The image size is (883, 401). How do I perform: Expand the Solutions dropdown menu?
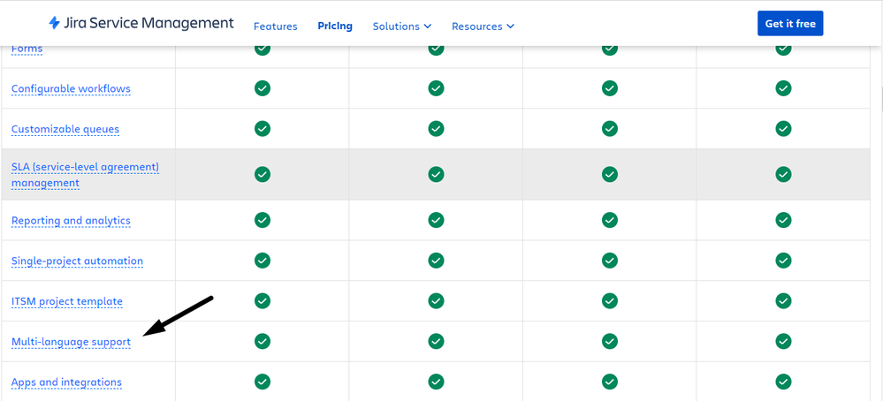click(x=402, y=26)
